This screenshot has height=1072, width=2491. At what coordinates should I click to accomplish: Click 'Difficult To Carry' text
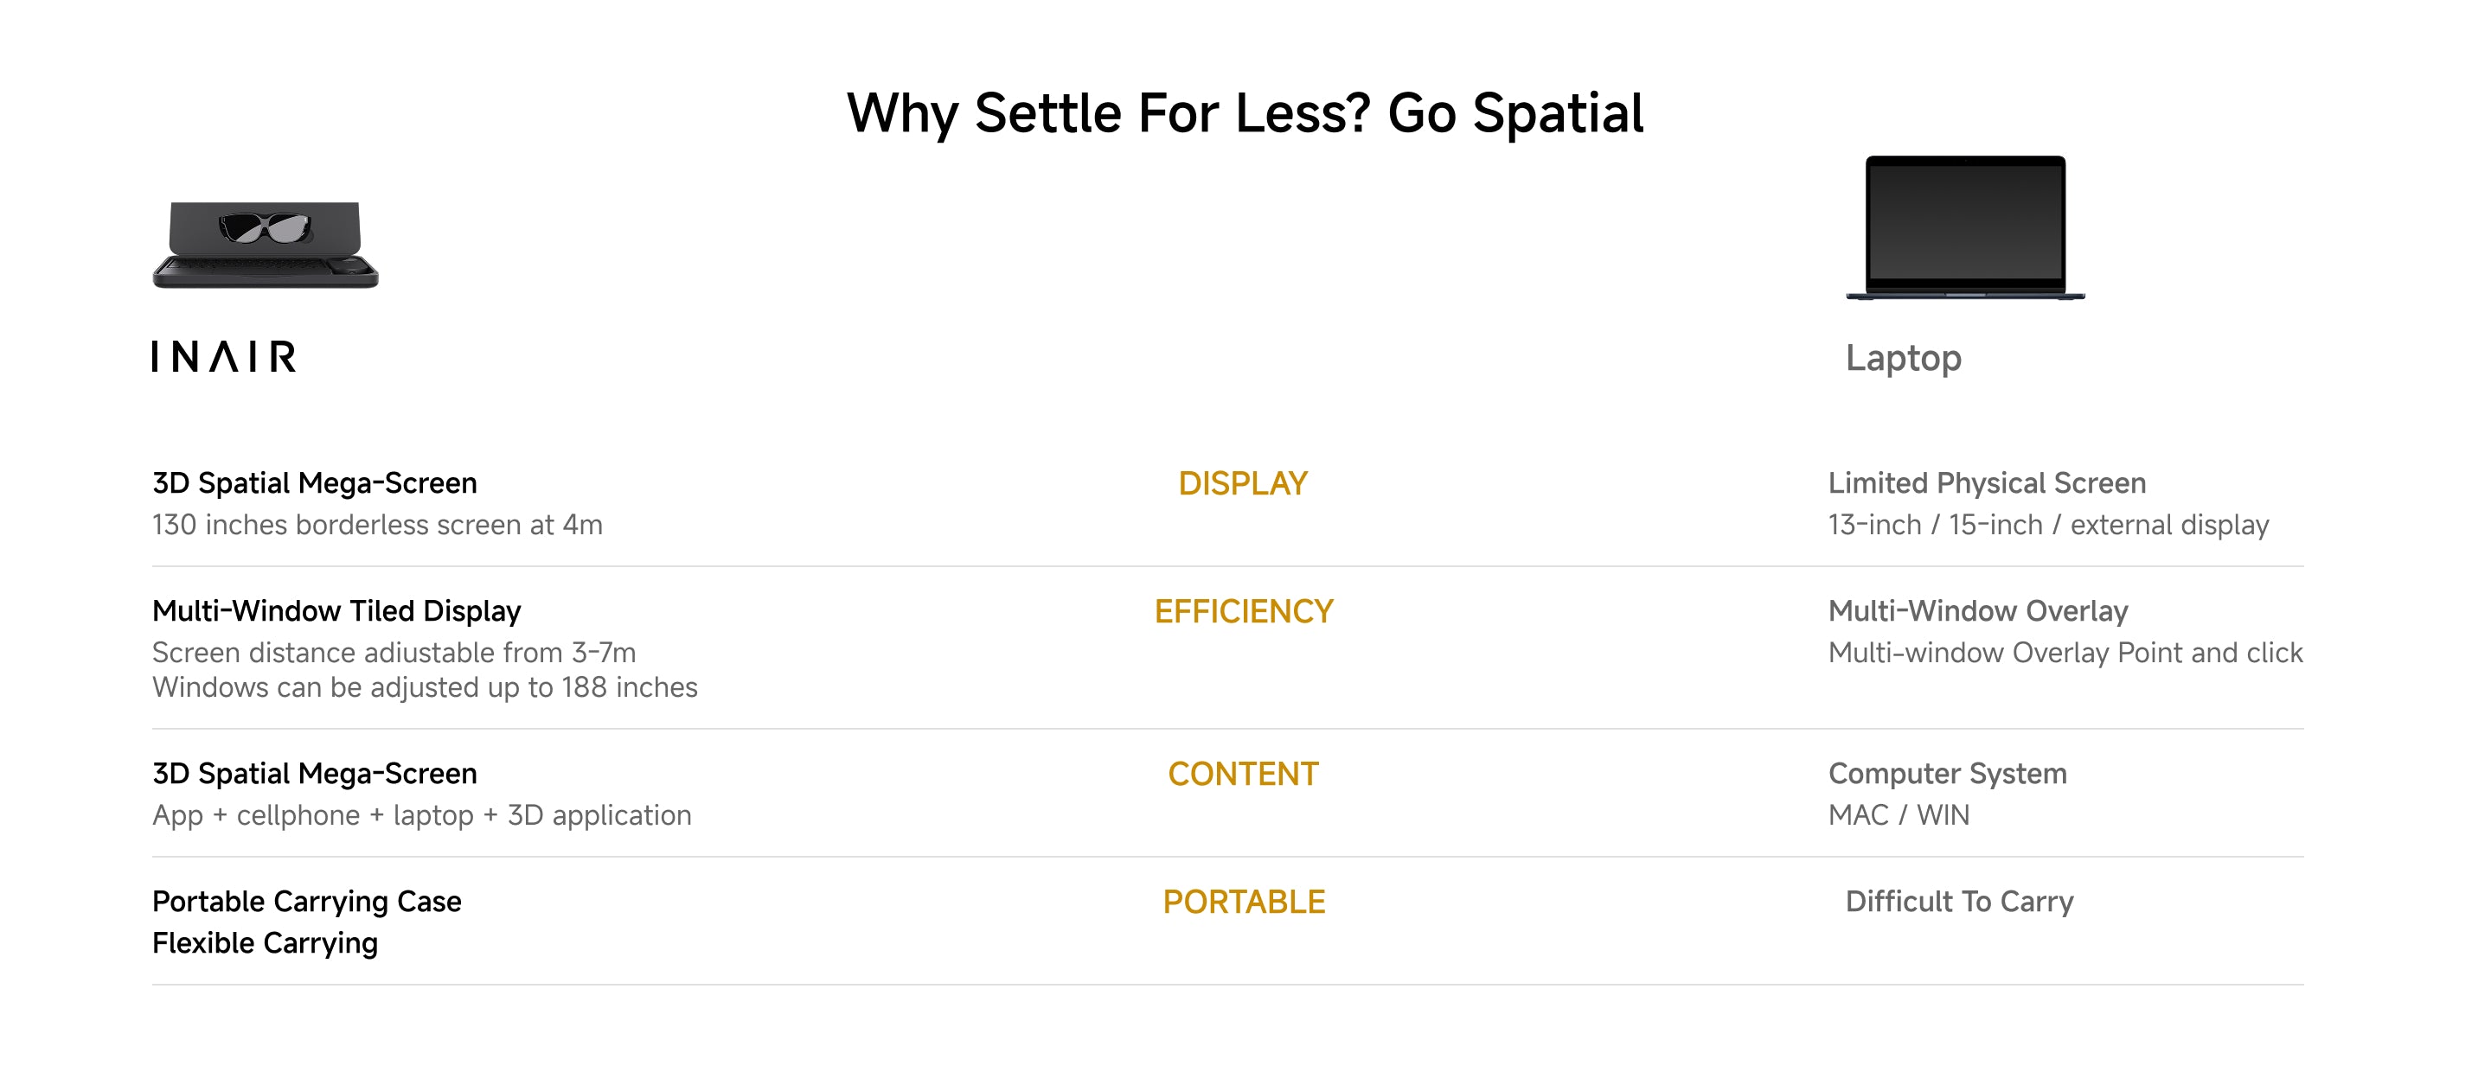tap(1959, 901)
